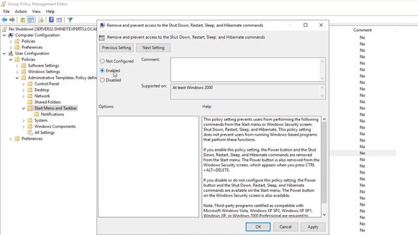Click the Up one level folder icon
418x235 pixels.
(x=23, y=20)
